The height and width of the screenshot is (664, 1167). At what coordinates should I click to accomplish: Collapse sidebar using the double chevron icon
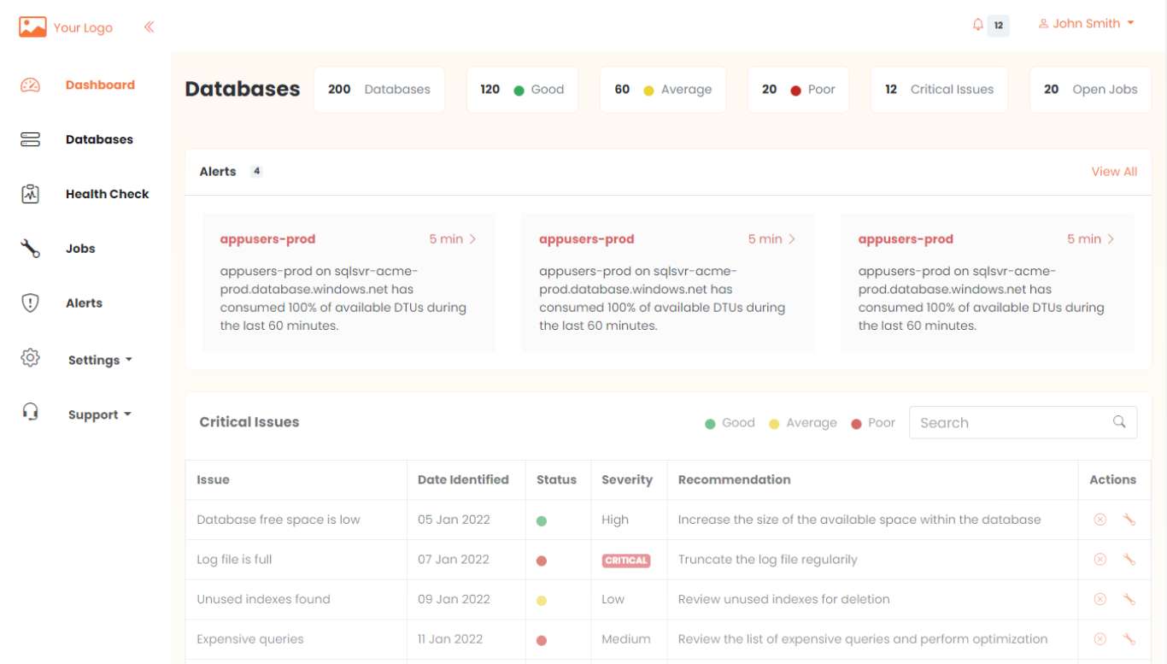point(150,27)
